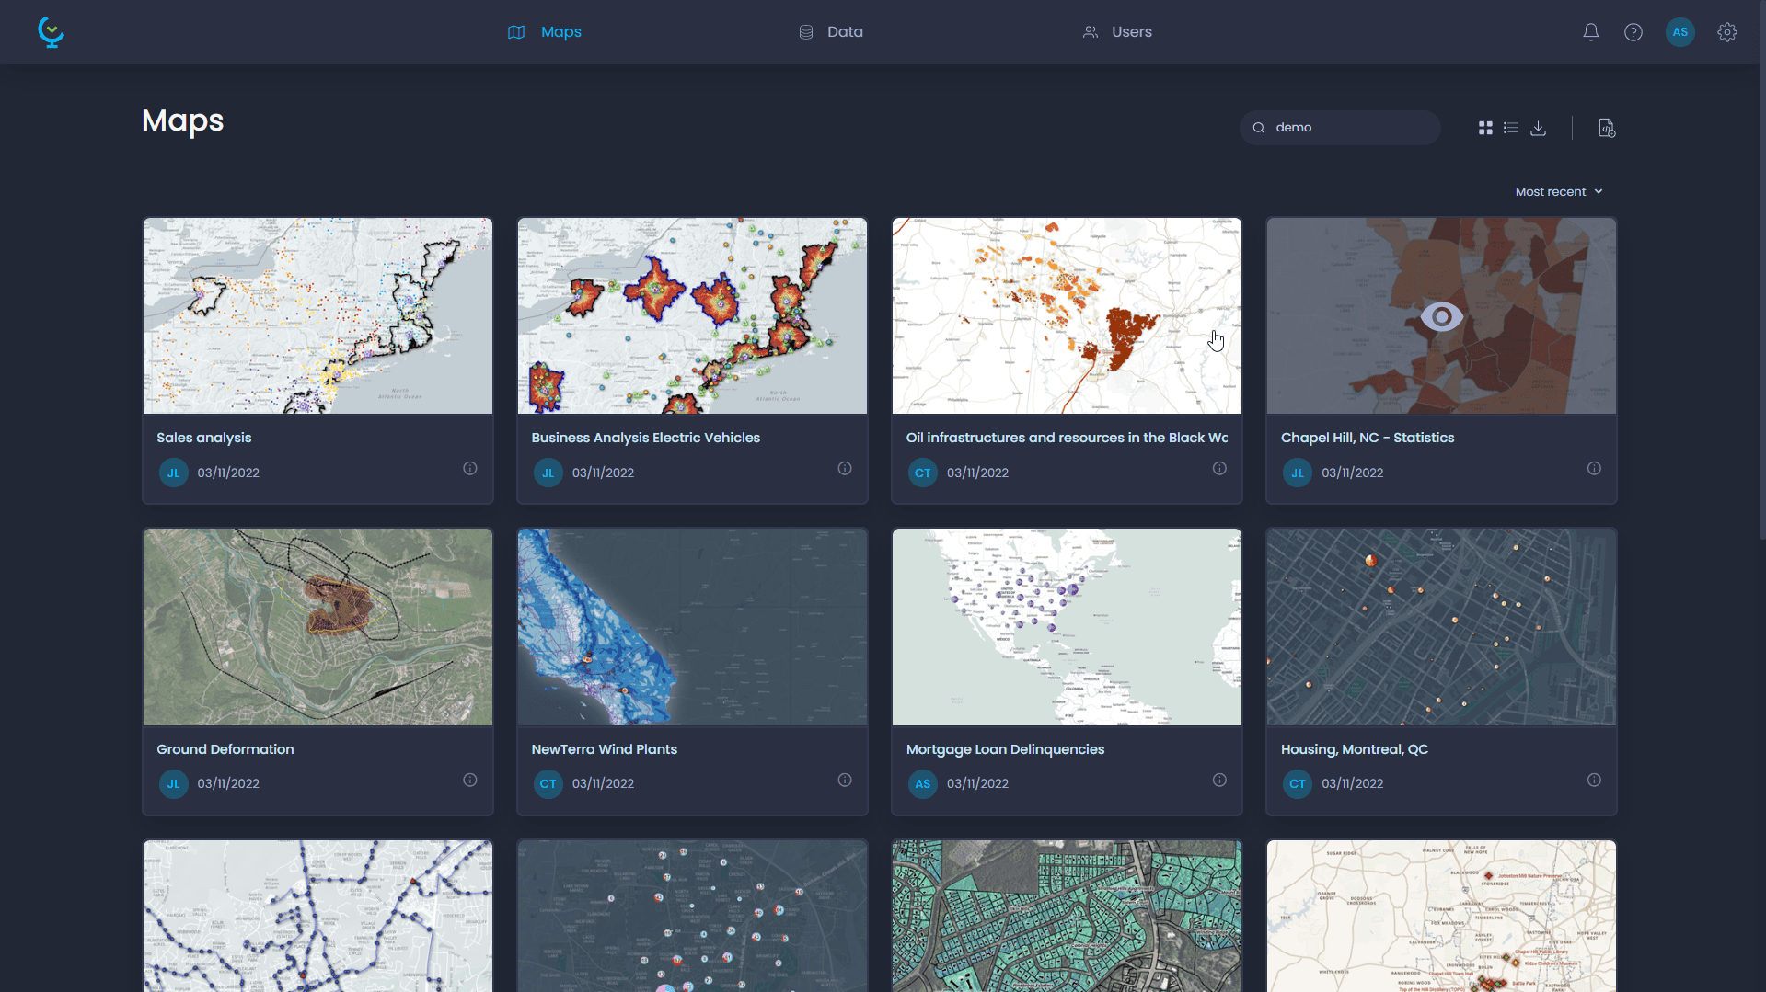Click the JL avatar on Ground Deformation card
The height and width of the screenshot is (992, 1766).
[x=173, y=784]
